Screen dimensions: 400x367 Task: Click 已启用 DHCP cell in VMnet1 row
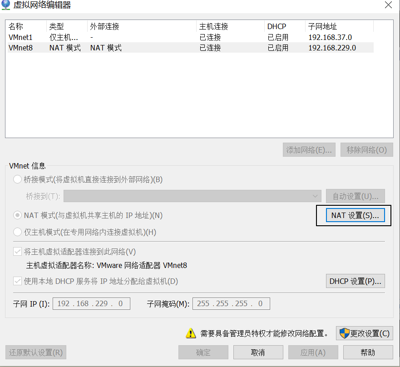point(278,37)
